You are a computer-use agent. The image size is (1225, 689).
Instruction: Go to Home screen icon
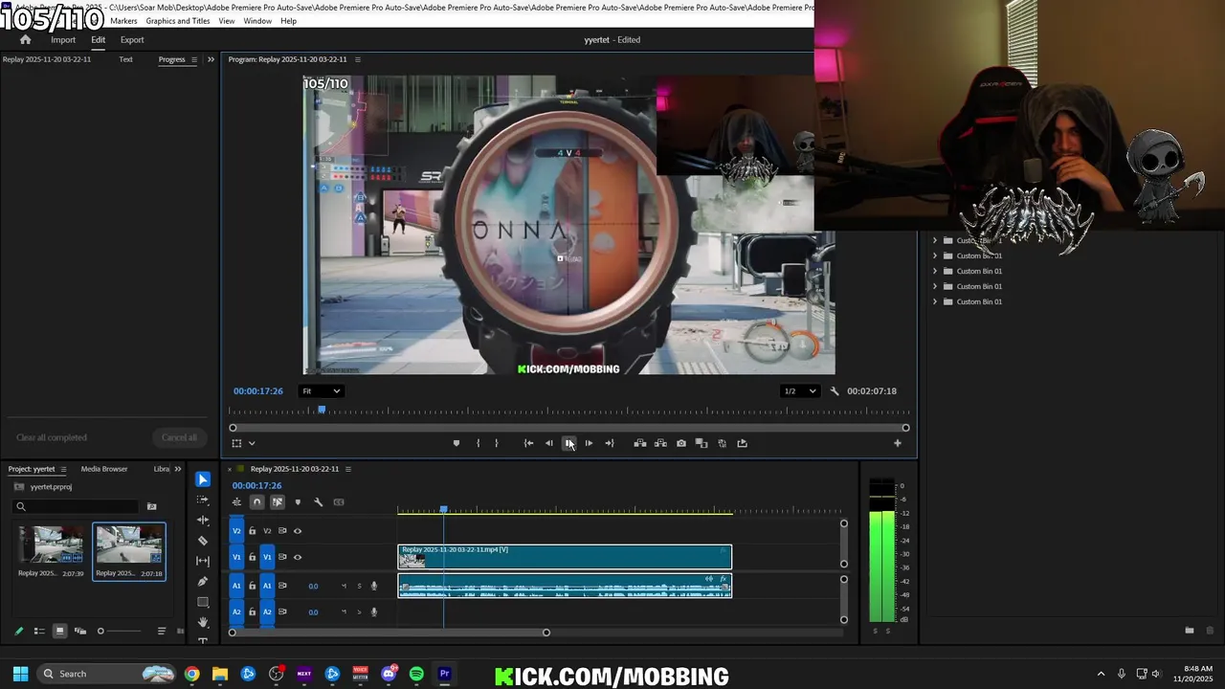25,40
